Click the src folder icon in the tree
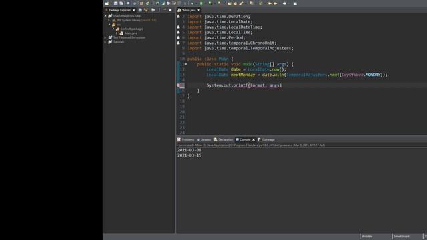This screenshot has height=240, width=427. [x=114, y=25]
